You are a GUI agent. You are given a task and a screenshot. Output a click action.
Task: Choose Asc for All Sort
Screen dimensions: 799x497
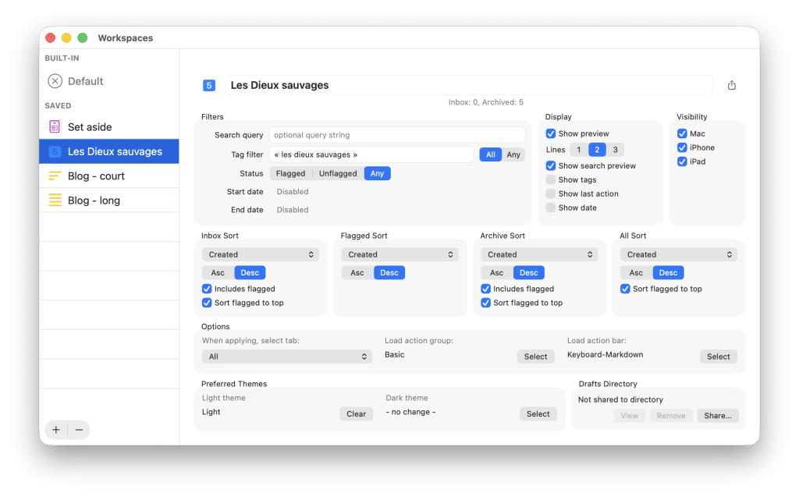pos(636,273)
